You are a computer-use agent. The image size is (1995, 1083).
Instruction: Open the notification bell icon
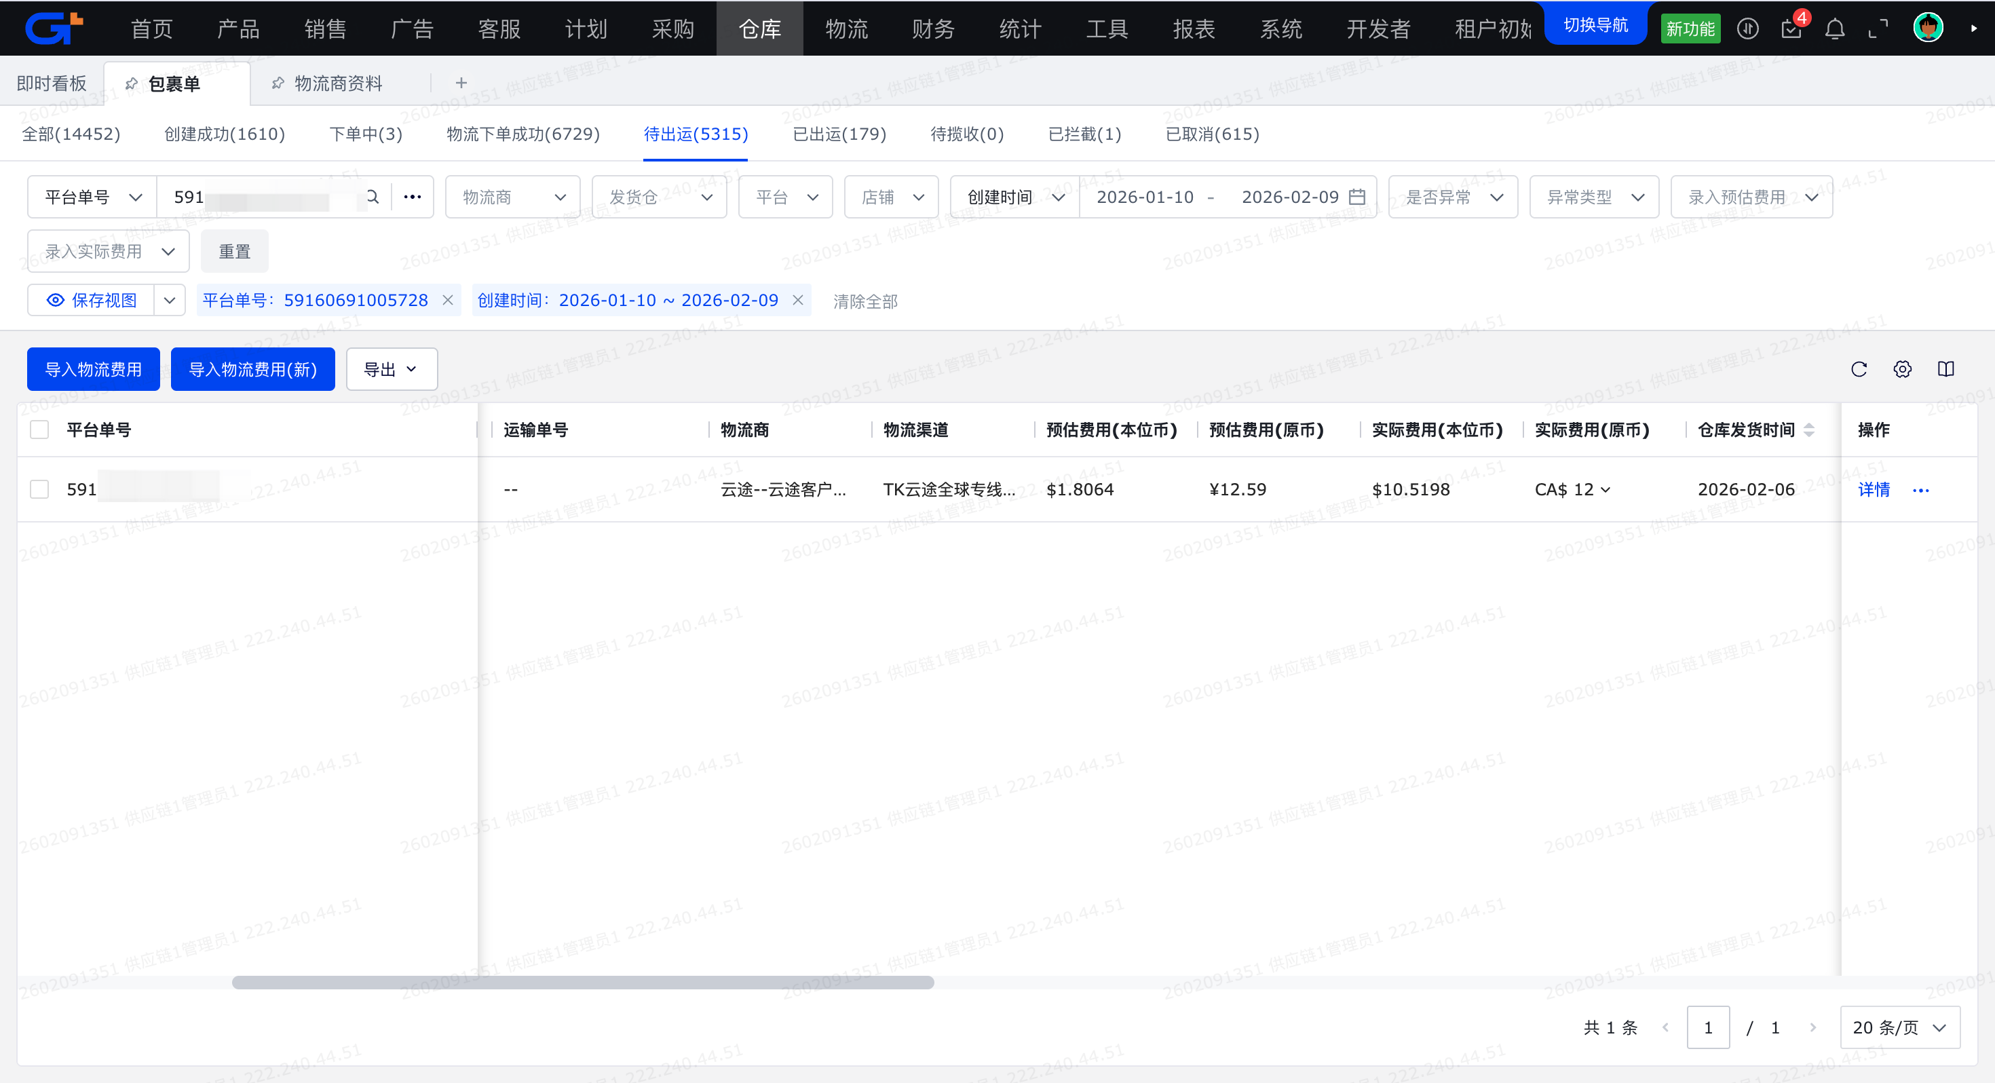[1834, 29]
